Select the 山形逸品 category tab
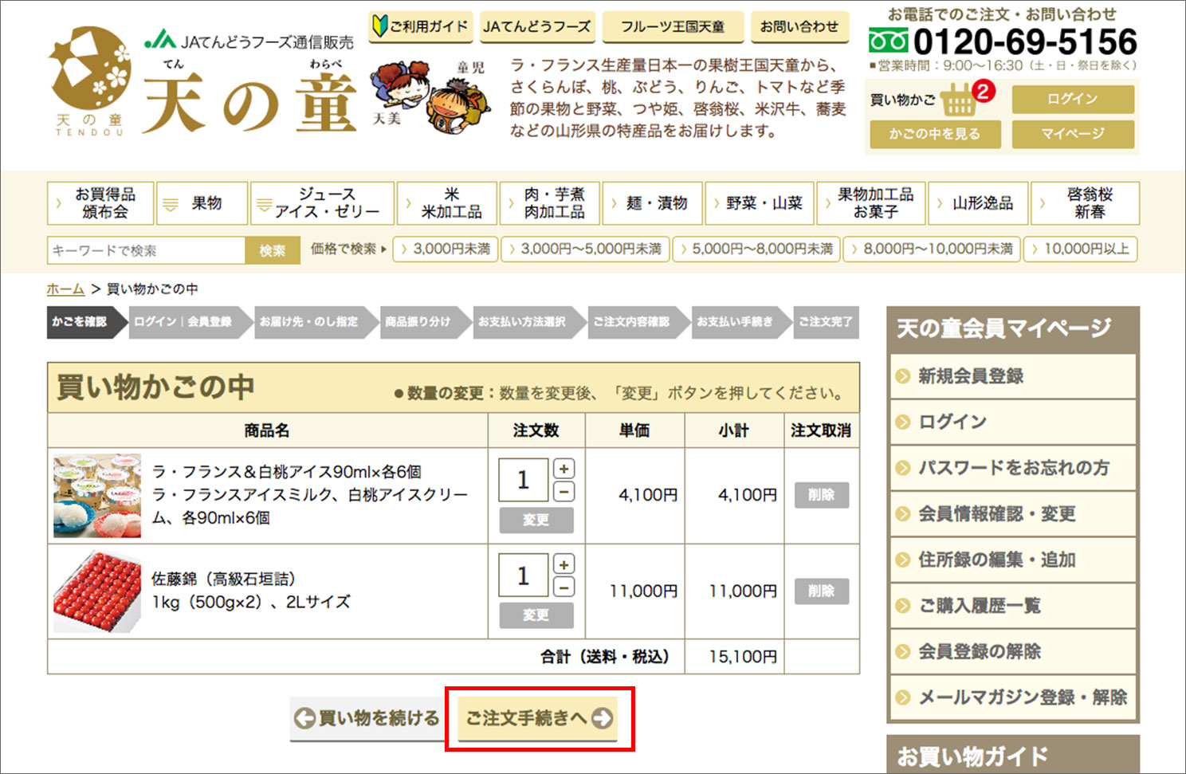Screen dimensions: 1186x774 point(977,204)
